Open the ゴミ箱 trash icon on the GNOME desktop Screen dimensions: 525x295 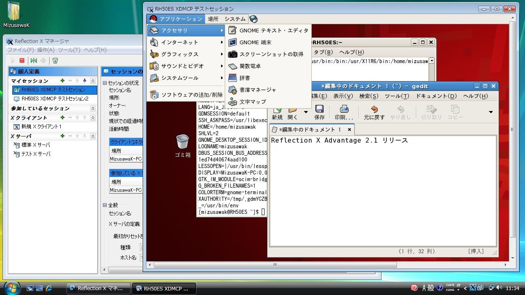[183, 146]
